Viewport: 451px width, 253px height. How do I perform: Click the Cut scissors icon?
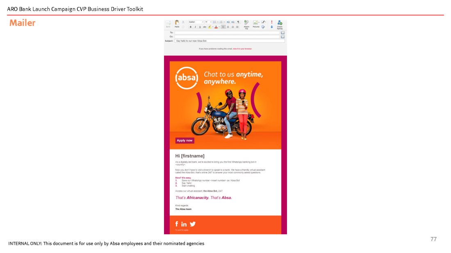(183, 22)
